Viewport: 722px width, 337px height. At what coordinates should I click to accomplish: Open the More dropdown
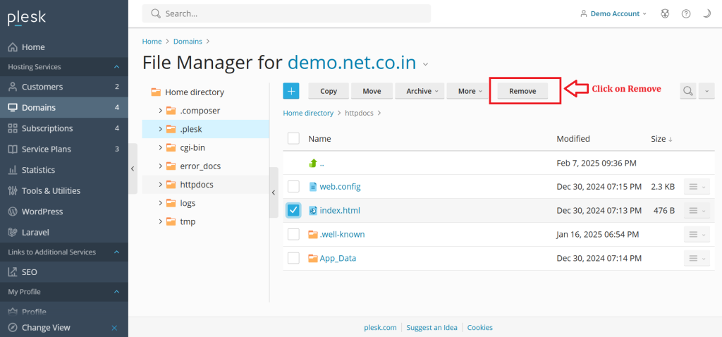(469, 91)
